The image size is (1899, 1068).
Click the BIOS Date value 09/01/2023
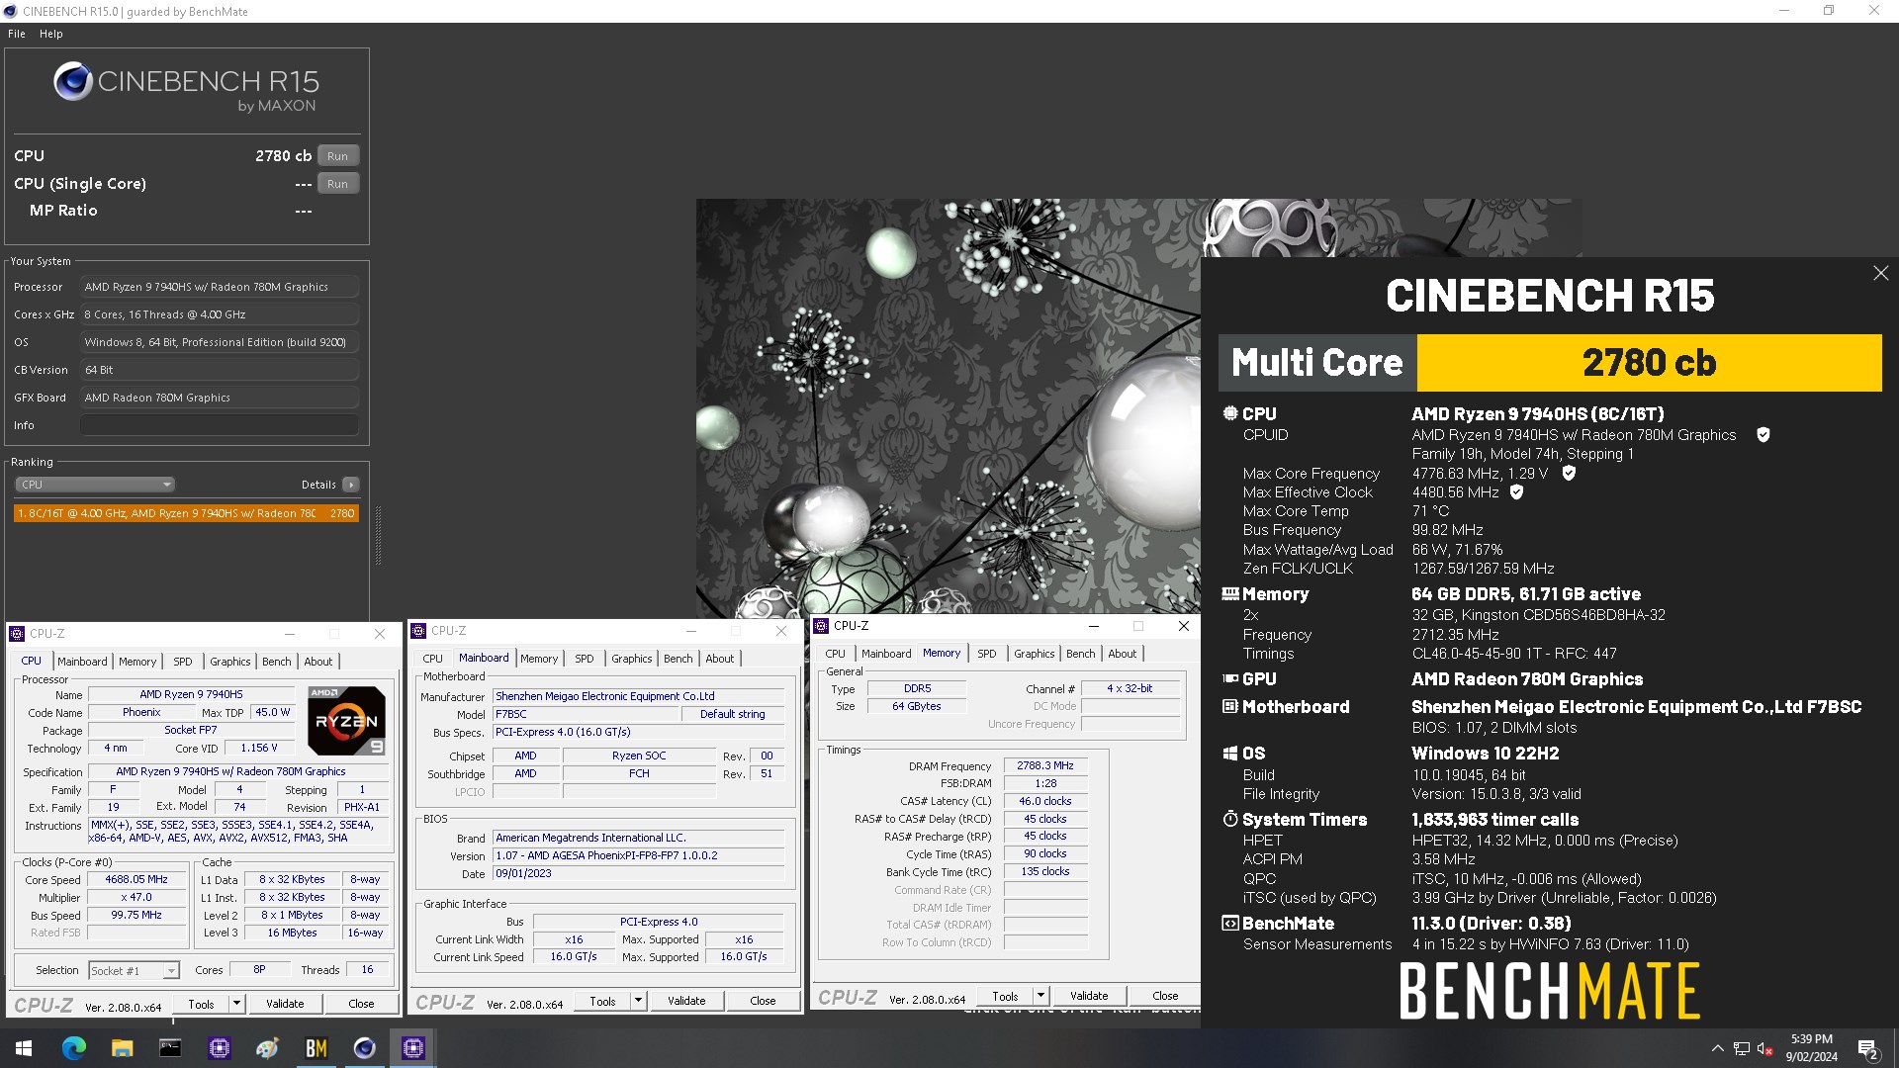[x=638, y=874]
